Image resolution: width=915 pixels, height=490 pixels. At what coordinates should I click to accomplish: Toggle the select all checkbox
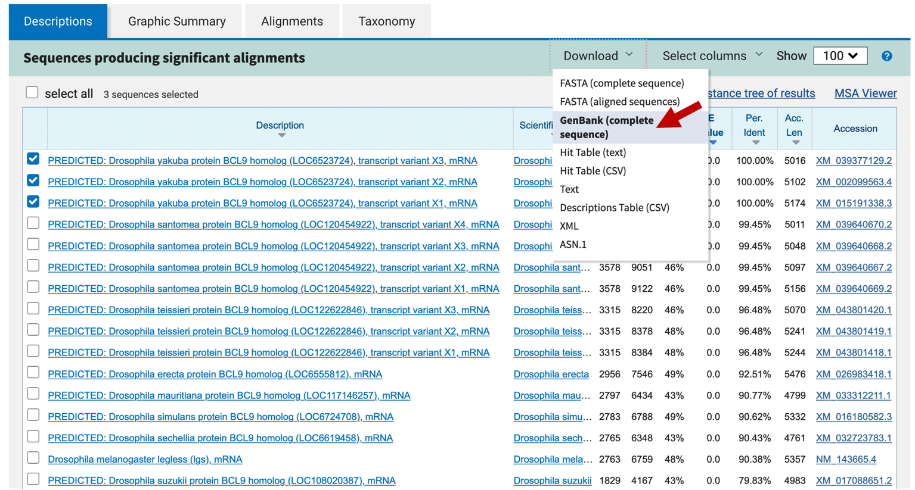(x=32, y=92)
